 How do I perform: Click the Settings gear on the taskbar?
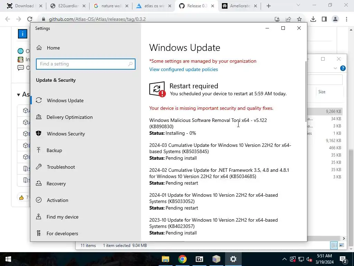click(233, 259)
